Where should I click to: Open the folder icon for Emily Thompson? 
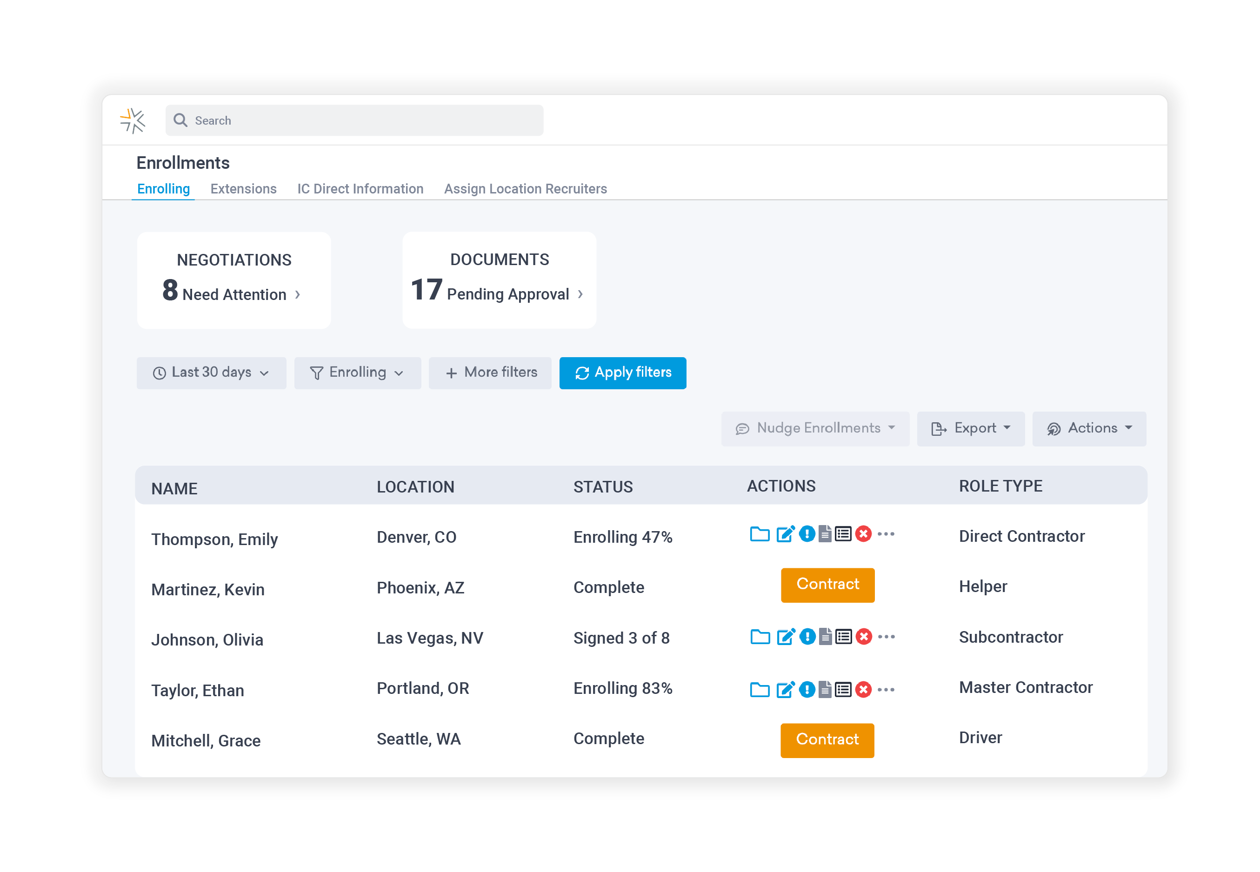[760, 534]
